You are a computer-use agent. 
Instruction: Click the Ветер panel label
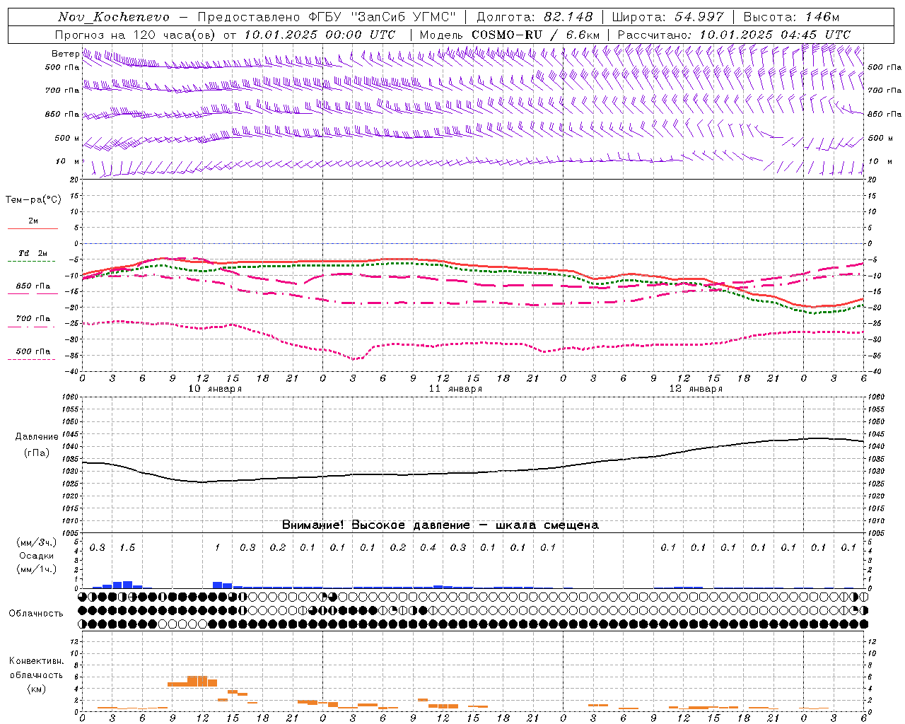click(x=65, y=54)
